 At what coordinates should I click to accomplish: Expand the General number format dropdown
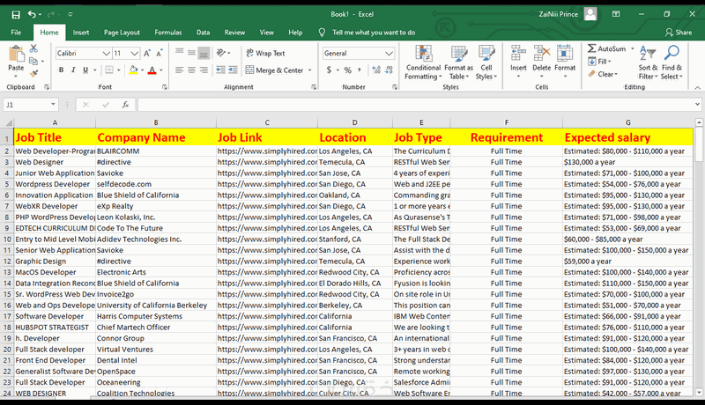pyautogui.click(x=390, y=53)
